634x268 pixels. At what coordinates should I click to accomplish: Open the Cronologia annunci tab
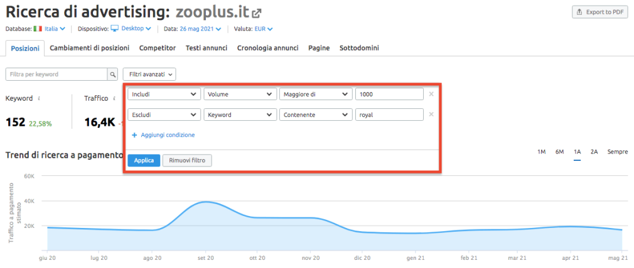pos(267,48)
